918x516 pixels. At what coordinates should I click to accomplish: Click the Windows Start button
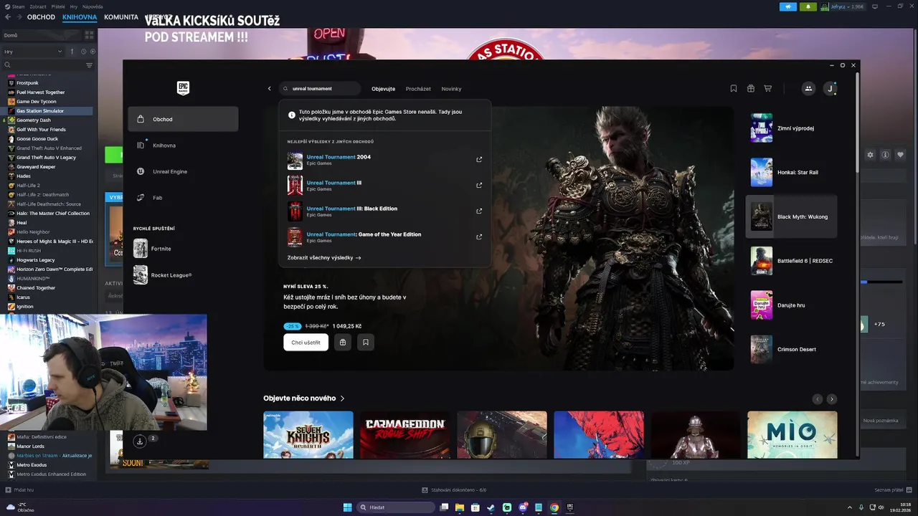click(x=348, y=507)
